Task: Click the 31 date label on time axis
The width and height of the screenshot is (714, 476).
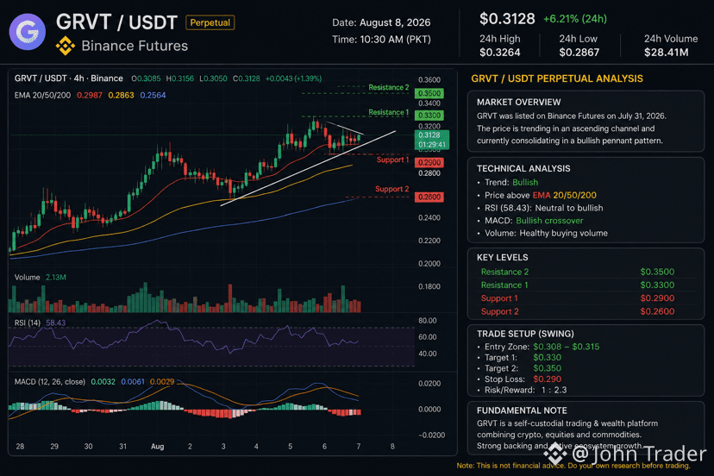Action: 122,447
